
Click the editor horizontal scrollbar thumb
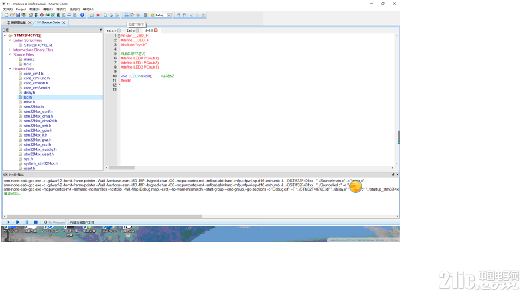coord(121,168)
